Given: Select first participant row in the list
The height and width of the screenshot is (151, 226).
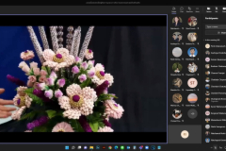Looking at the screenshot, I should [x=216, y=46].
